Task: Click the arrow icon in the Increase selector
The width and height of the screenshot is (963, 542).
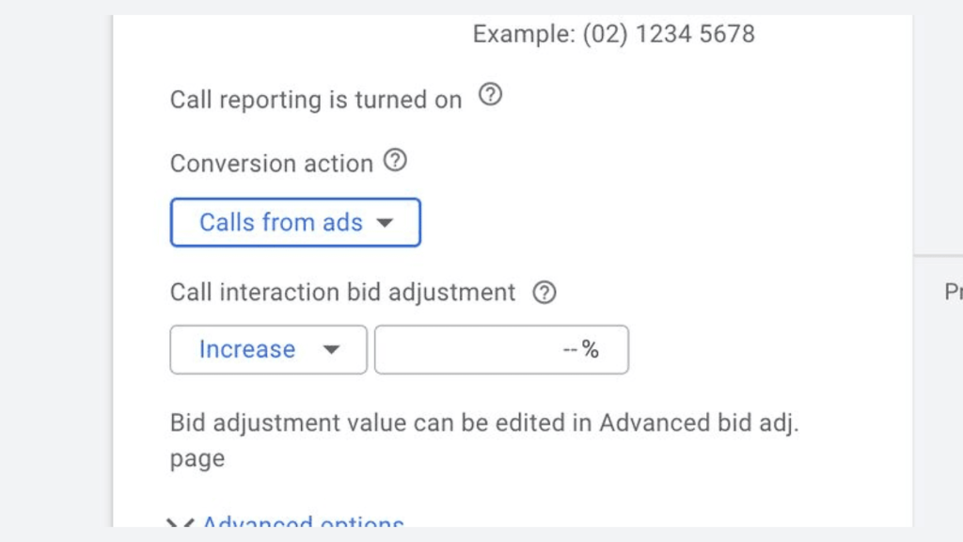Action: [x=331, y=349]
